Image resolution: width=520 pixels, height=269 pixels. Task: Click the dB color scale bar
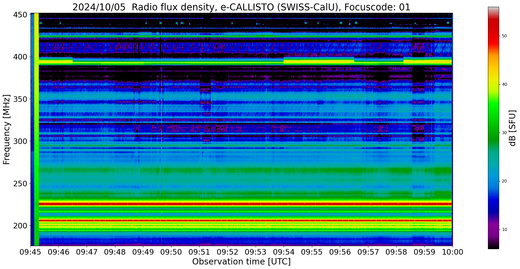pos(493,128)
